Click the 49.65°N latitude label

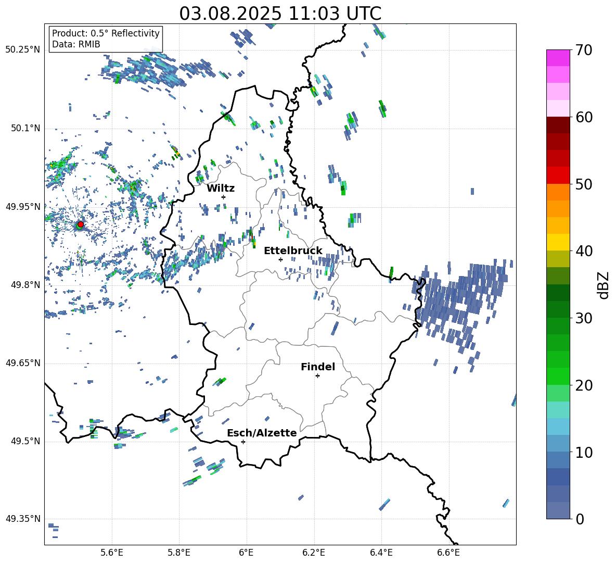click(x=23, y=363)
